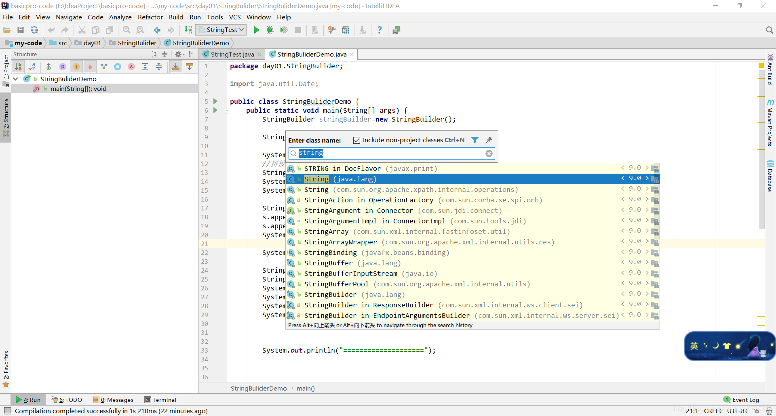Toggle Show Properties filter
Image resolution: width=776 pixels, height=416 pixels.
tap(63, 67)
